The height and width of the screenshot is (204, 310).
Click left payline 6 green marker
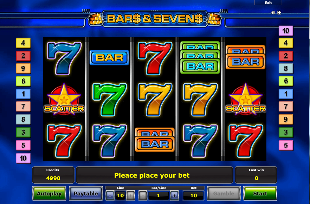(x=23, y=81)
